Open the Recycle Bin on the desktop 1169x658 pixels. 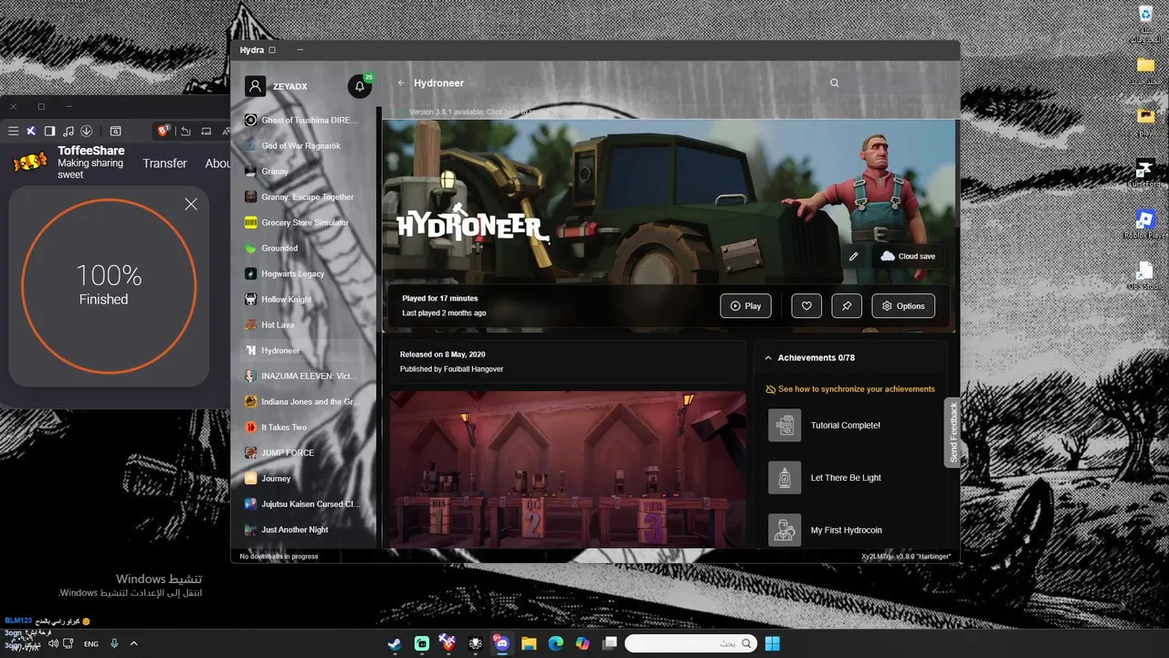tap(1145, 23)
